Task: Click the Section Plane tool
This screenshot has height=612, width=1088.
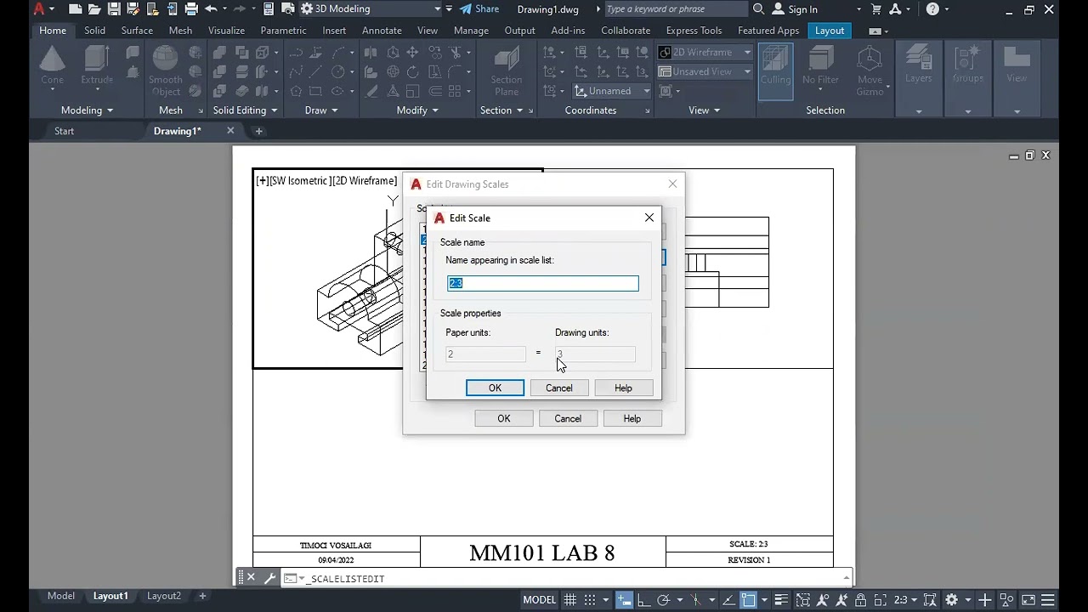Action: point(507,71)
